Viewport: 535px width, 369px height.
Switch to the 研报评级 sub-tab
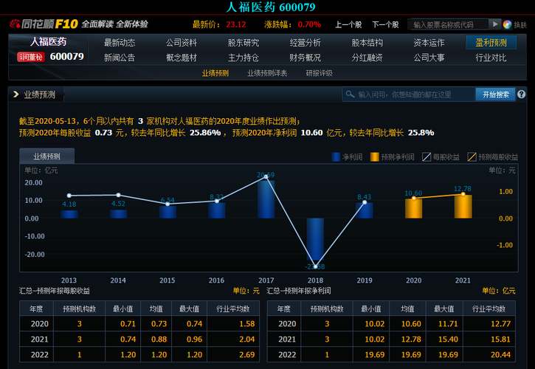click(x=319, y=73)
